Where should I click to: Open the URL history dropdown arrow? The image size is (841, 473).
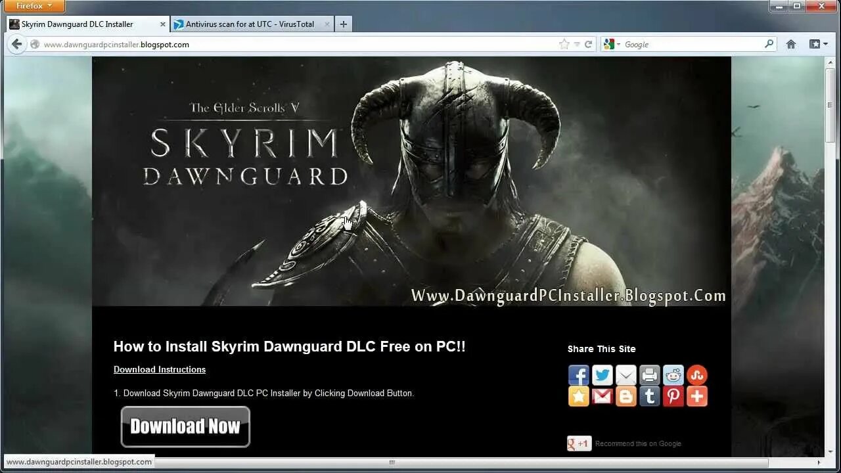[x=577, y=45]
